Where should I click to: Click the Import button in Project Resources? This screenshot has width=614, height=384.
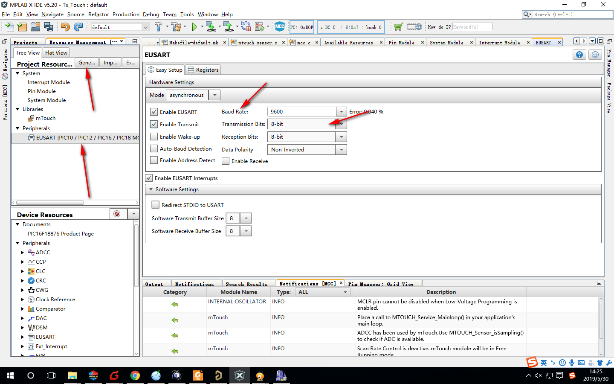[110, 63]
